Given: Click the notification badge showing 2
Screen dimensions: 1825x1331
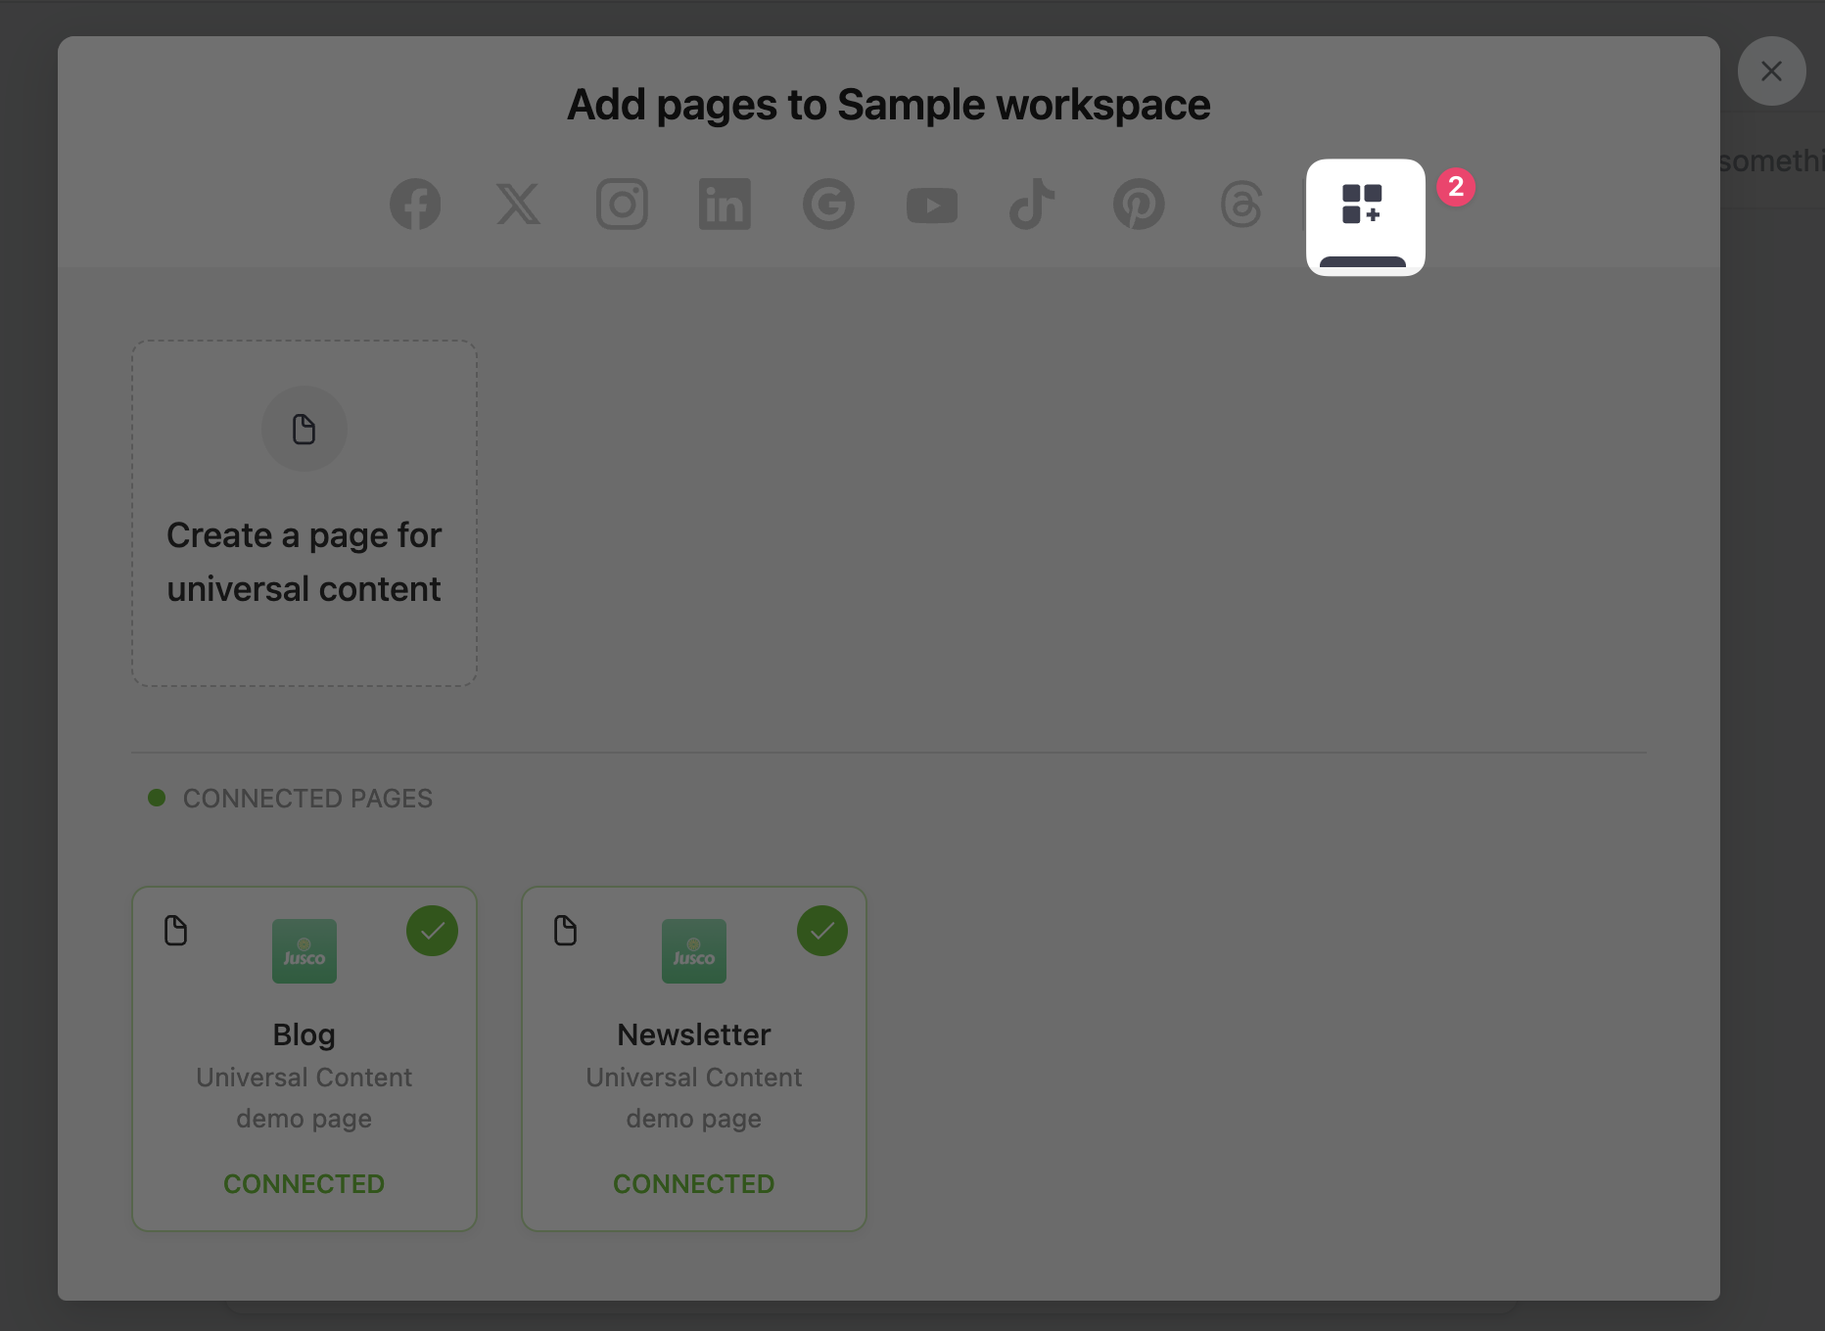Looking at the screenshot, I should (x=1456, y=187).
